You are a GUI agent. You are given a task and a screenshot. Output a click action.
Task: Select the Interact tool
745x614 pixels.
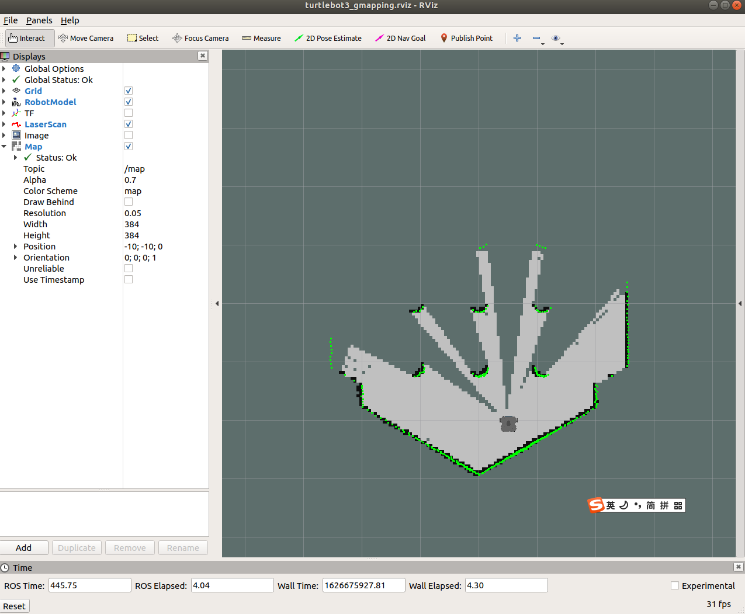pos(29,38)
